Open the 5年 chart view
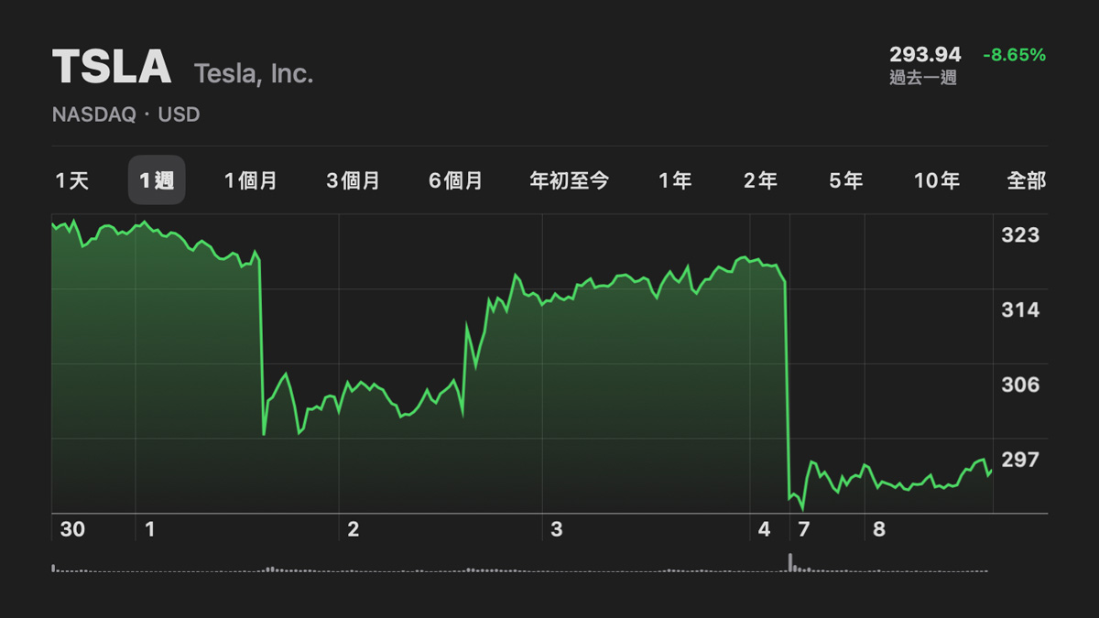This screenshot has width=1099, height=618. [846, 180]
